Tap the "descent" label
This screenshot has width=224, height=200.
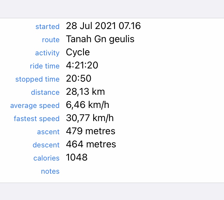[x=46, y=145]
